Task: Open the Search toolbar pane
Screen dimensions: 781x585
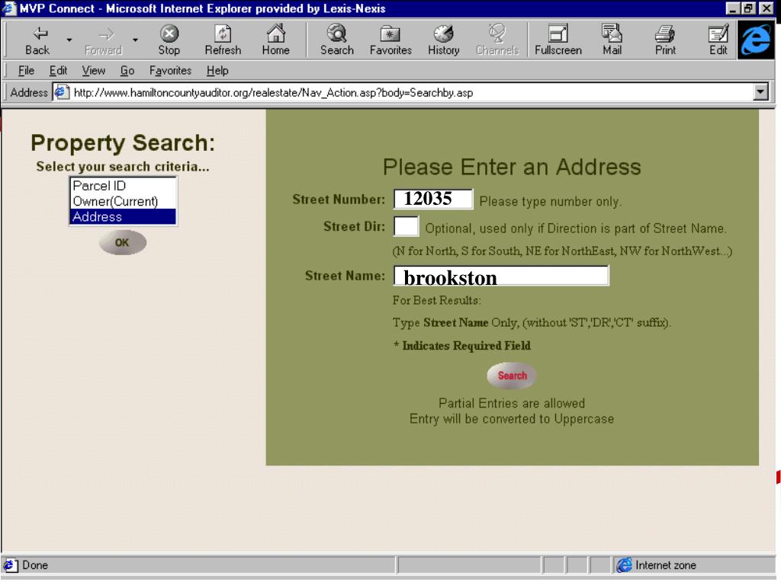Action: click(336, 41)
